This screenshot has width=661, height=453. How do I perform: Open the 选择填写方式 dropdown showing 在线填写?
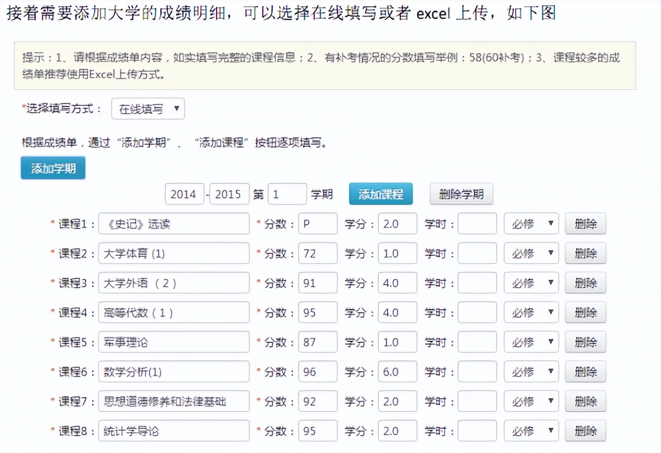pyautogui.click(x=147, y=109)
